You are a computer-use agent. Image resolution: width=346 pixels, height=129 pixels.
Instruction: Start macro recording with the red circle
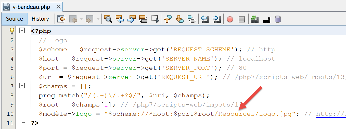click(x=230, y=19)
